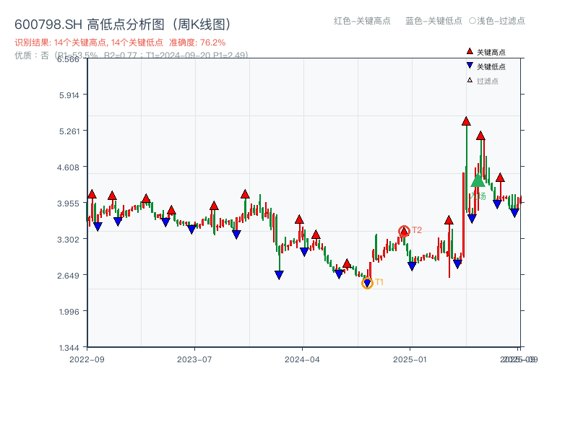The height and width of the screenshot is (433, 578).
Task: Select the orange-circled T1 low point marker
Action: (x=367, y=282)
